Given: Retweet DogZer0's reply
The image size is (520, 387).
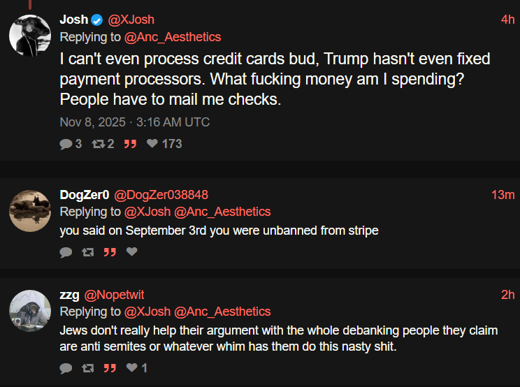Looking at the screenshot, I should point(87,251).
